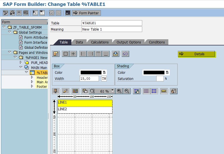Click the TW unit field
This screenshot has height=154, width=224.
(x=104, y=79)
